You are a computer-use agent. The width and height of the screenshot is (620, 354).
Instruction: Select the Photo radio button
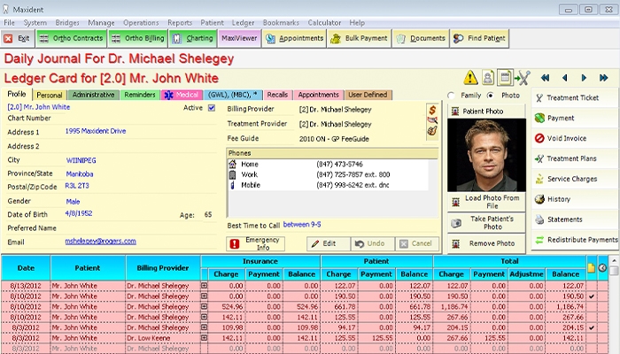coord(492,95)
